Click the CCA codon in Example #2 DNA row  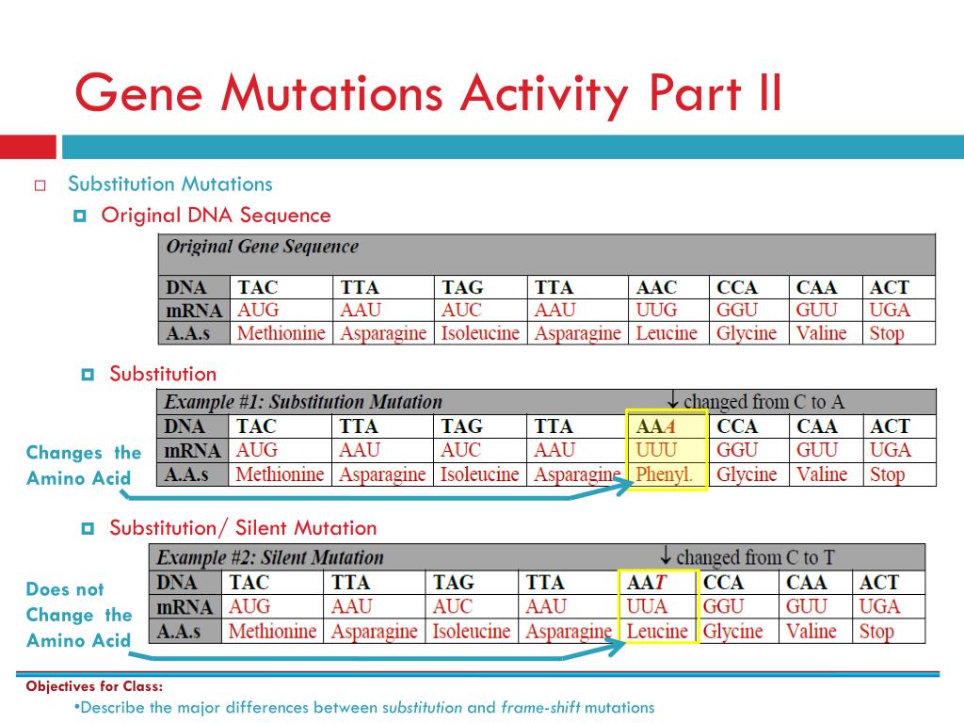pyautogui.click(x=723, y=582)
